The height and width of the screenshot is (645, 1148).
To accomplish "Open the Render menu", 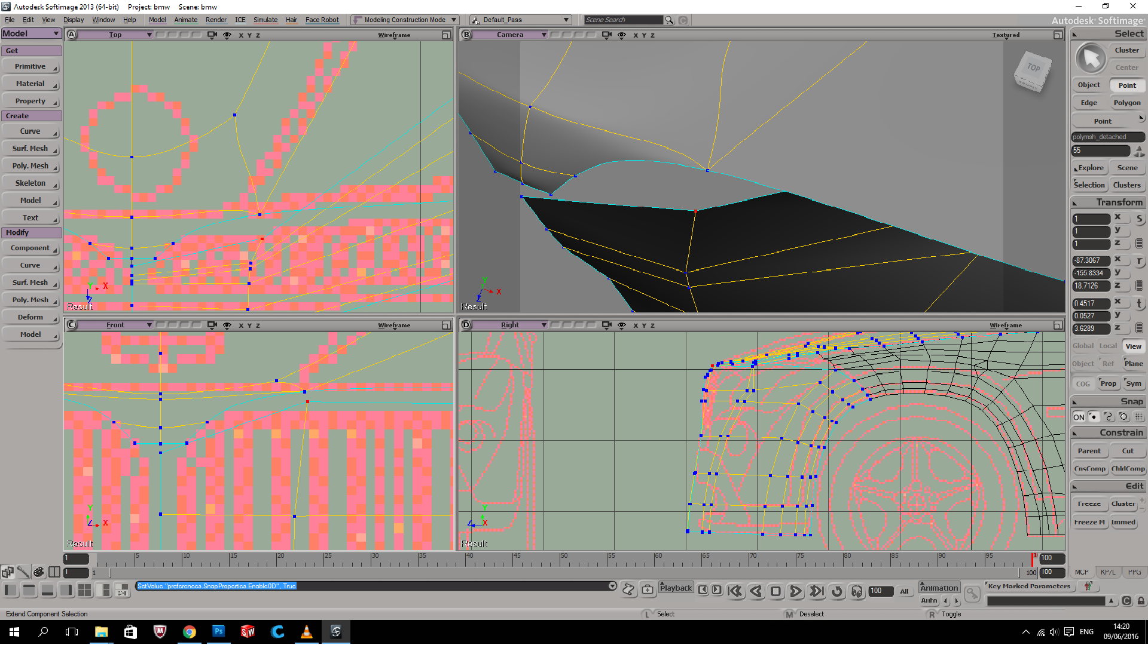I will [216, 20].
